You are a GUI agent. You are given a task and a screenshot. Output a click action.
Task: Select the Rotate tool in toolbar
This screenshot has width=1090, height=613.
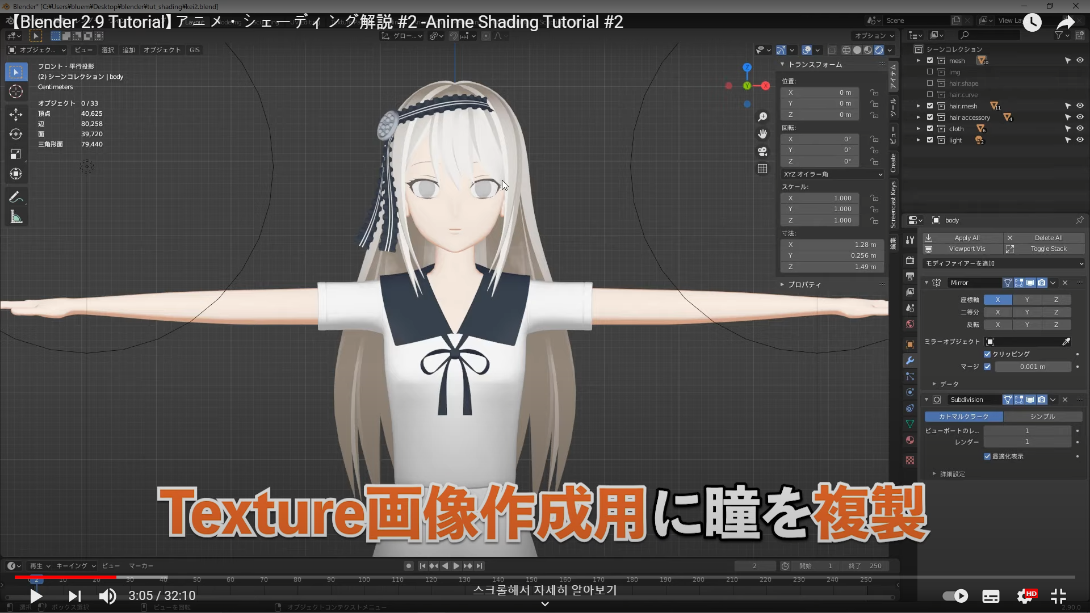[x=16, y=134]
